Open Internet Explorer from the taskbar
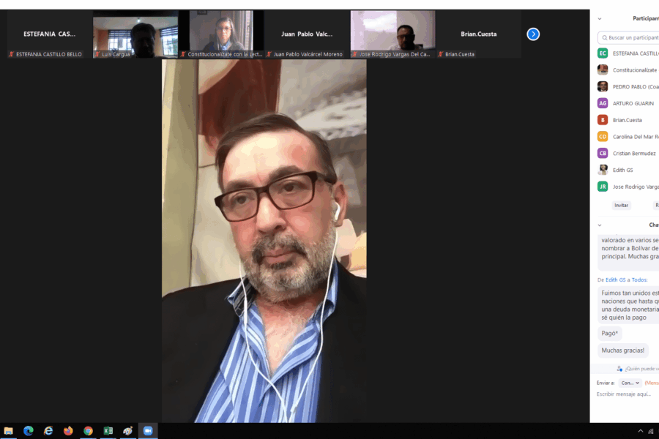 pyautogui.click(x=48, y=431)
